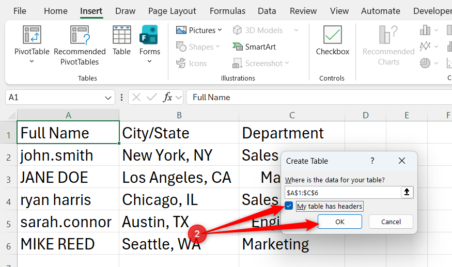Select column D header
The width and height of the screenshot is (452, 267).
coord(366,115)
